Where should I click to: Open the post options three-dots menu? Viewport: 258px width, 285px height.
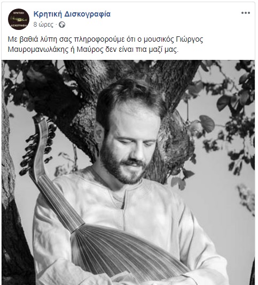246,13
